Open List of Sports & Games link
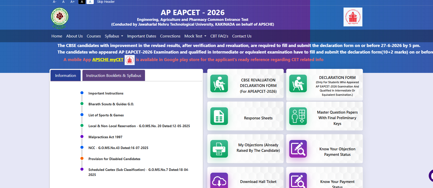The width and height of the screenshot is (433, 188). tap(106, 115)
